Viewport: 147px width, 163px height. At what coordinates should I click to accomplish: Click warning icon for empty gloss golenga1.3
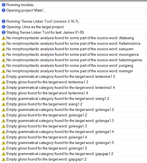(x=4, y=126)
